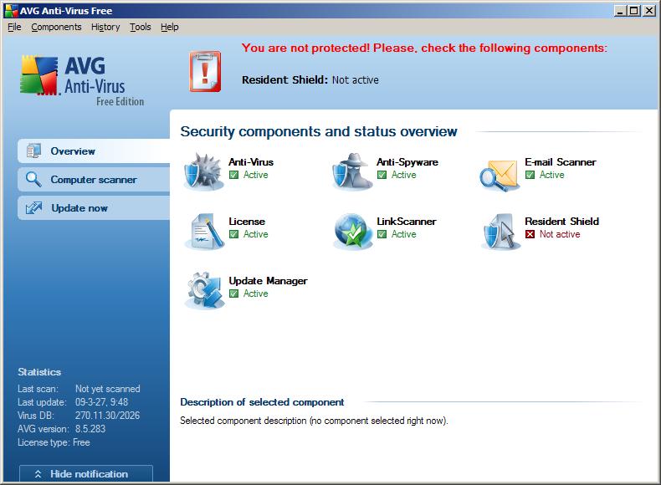This screenshot has width=661, height=485.
Task: Click the 'Selected component description' text
Action: 314,421
